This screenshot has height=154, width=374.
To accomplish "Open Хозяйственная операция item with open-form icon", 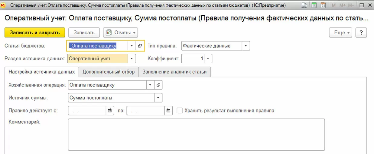I will coord(158,85).
